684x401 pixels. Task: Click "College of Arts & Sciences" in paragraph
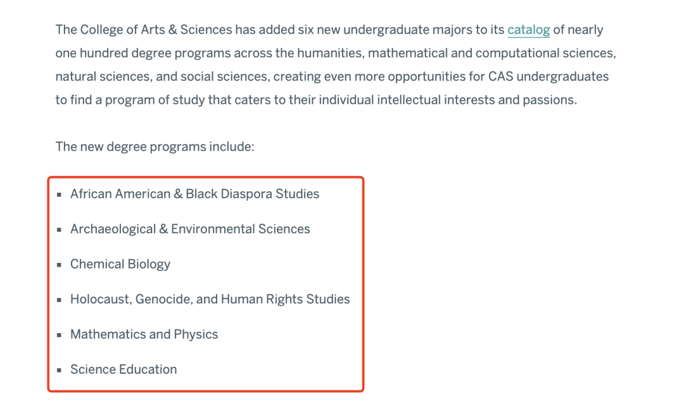tap(156, 30)
